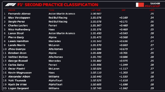This screenshot has height=92, width=165.
Task: Click Kevin Magnussen's lap count 18
Action: tap(152, 73)
